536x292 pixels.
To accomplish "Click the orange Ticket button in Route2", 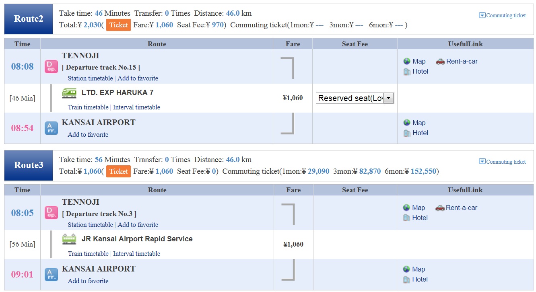I will coord(118,25).
